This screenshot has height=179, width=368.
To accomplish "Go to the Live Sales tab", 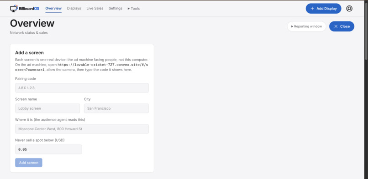I will point(95,8).
